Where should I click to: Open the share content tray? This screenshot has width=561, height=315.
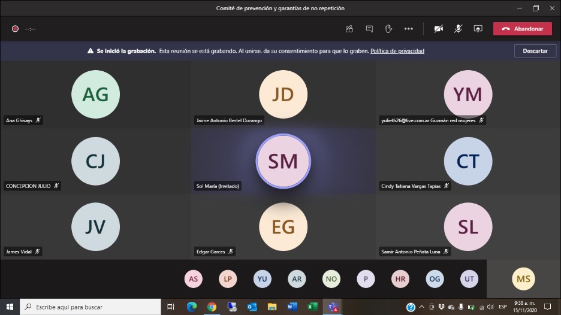(x=478, y=29)
